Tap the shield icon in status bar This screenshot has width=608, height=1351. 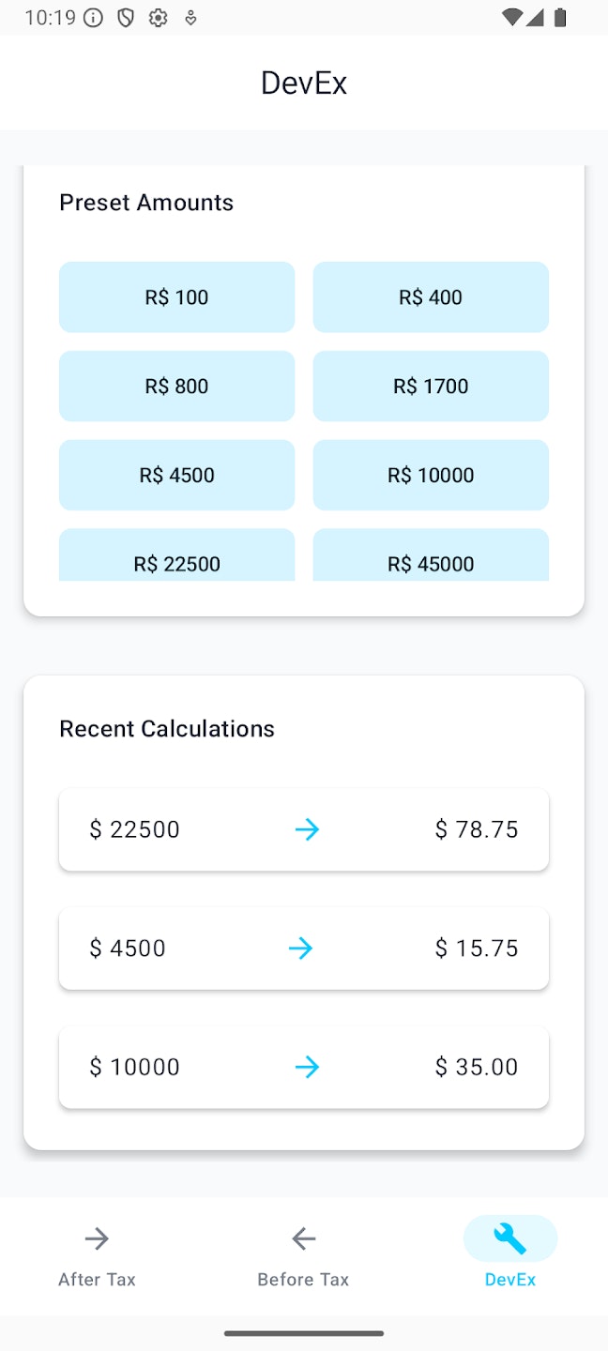tap(126, 17)
